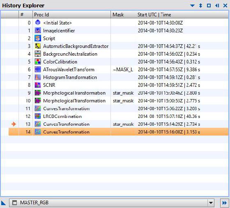This screenshot has height=208, width=230.
Task: Open the History Explorer panel menu triangle
Action: point(192,6)
